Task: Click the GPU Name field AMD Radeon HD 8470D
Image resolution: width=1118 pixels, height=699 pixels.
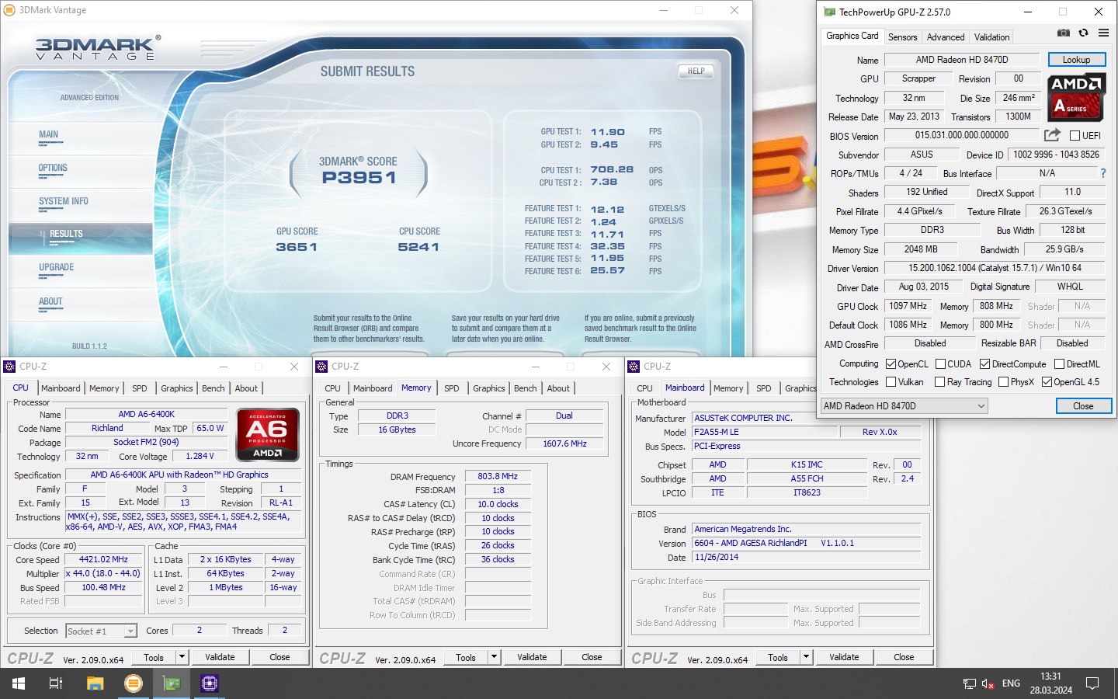Action: pos(962,60)
